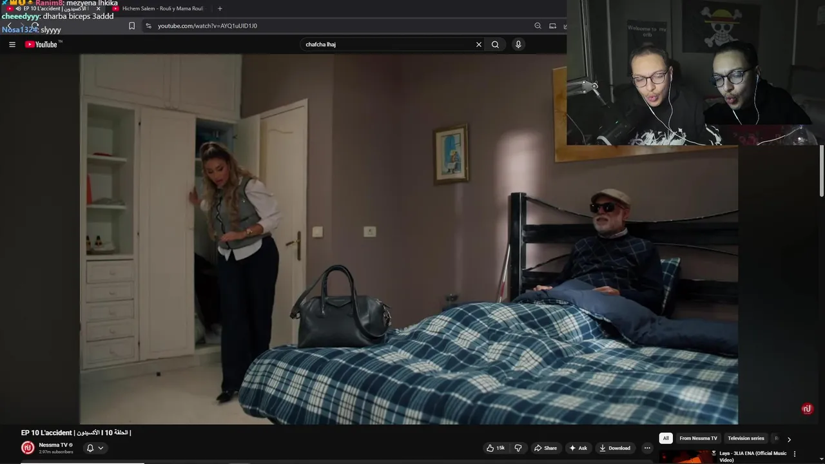Click the webcam overlay of the streamers
The width and height of the screenshot is (825, 464).
695,72
